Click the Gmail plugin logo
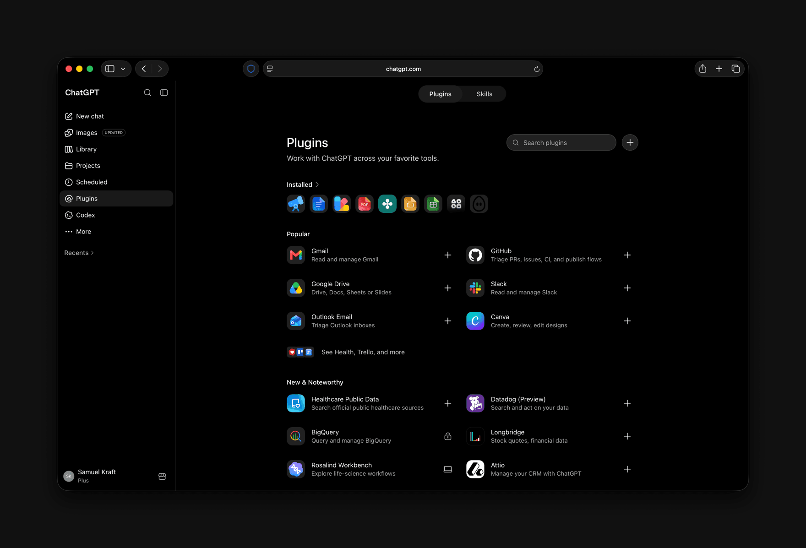Screen dimensions: 806x548 [x=296, y=255]
